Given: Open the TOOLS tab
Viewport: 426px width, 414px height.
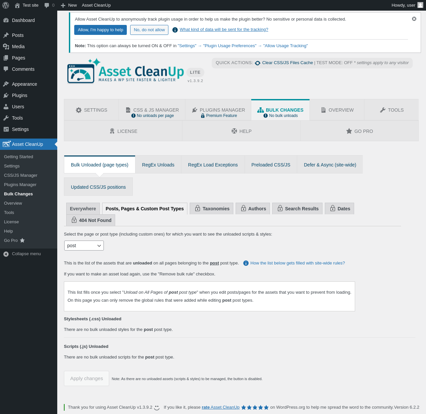Looking at the screenshot, I should [391, 110].
